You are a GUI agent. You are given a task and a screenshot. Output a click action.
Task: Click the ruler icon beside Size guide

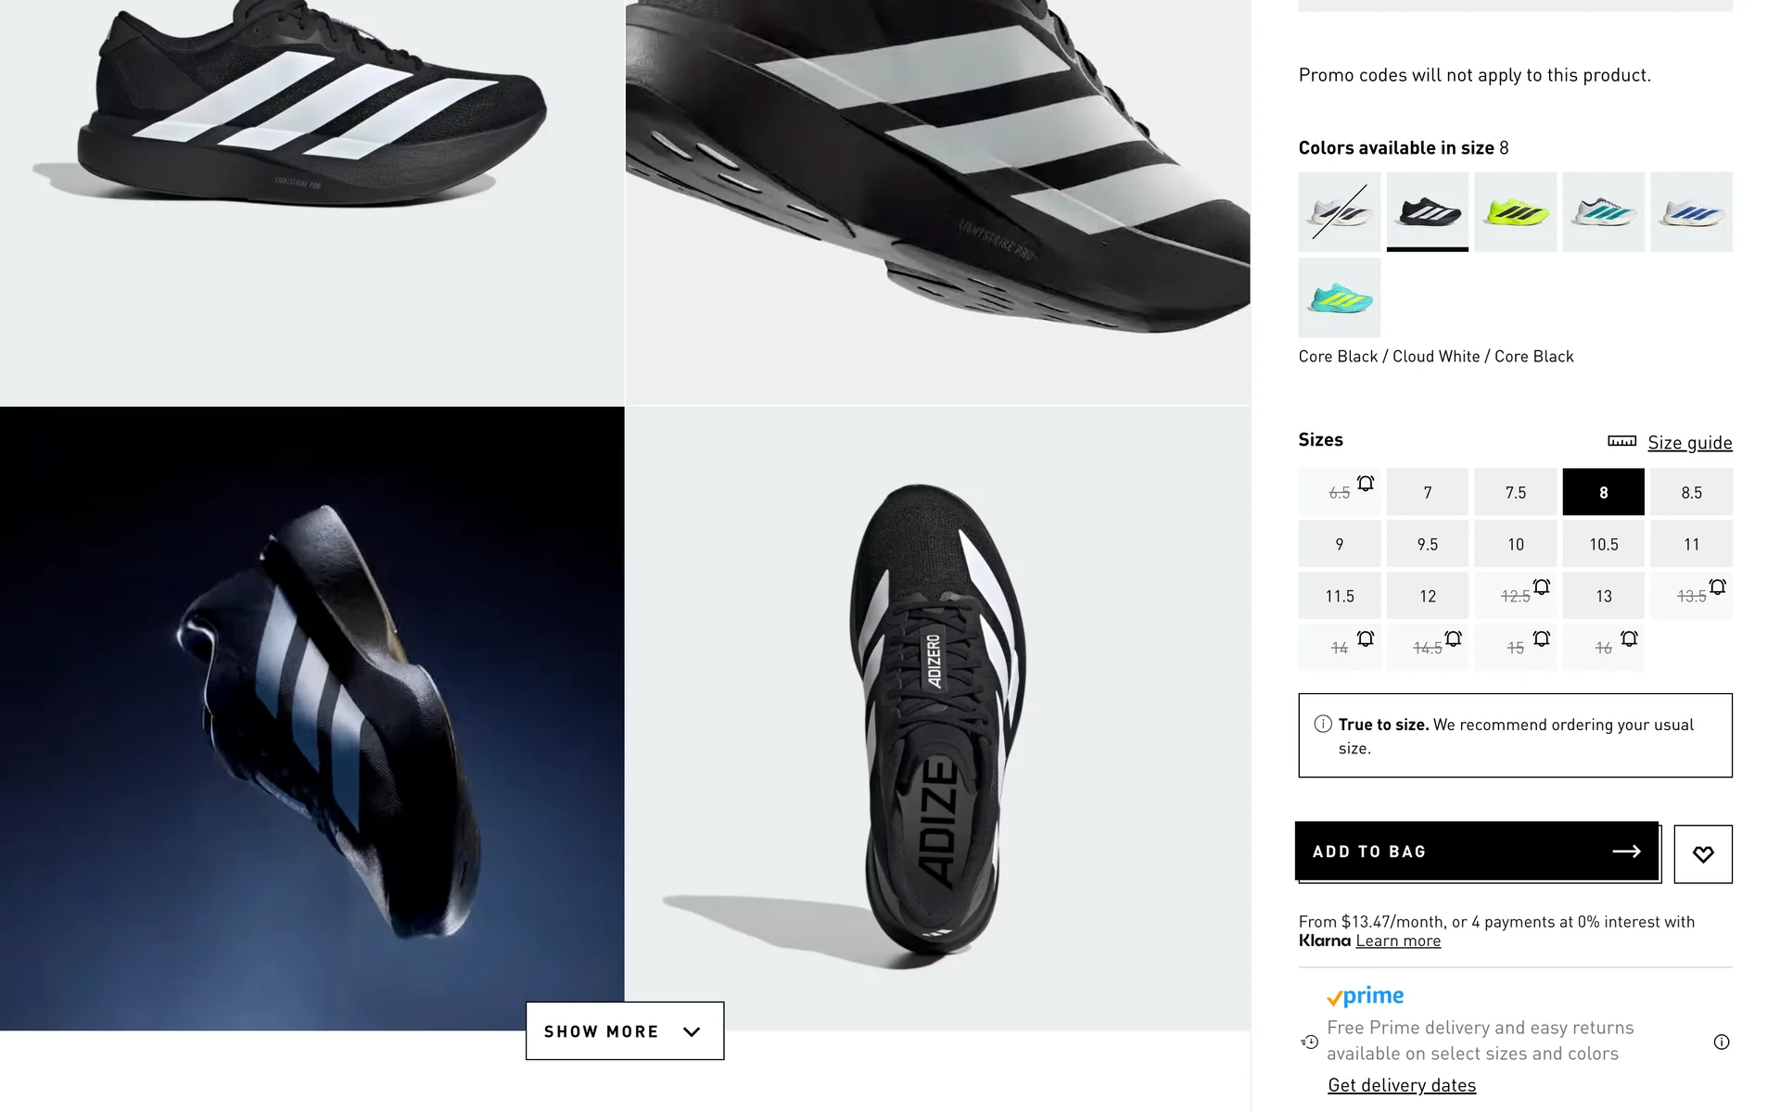click(1621, 441)
